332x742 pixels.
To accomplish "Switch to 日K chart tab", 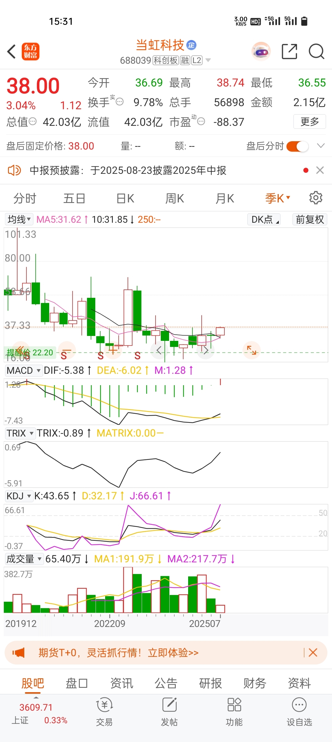I will pos(125,198).
